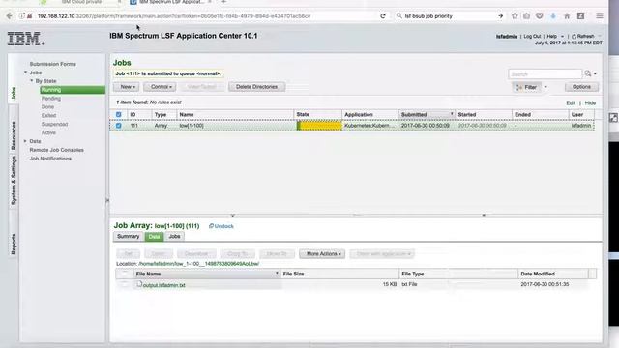
Task: Open the browser hamburger menu
Action: pos(600,16)
